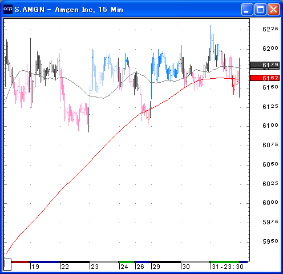Select date label 26 on time axis
The width and height of the screenshot is (283, 274).
(140, 267)
